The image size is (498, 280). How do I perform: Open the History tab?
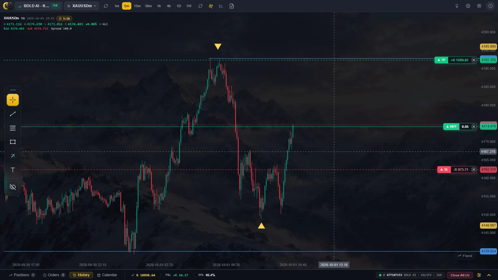(x=81, y=275)
